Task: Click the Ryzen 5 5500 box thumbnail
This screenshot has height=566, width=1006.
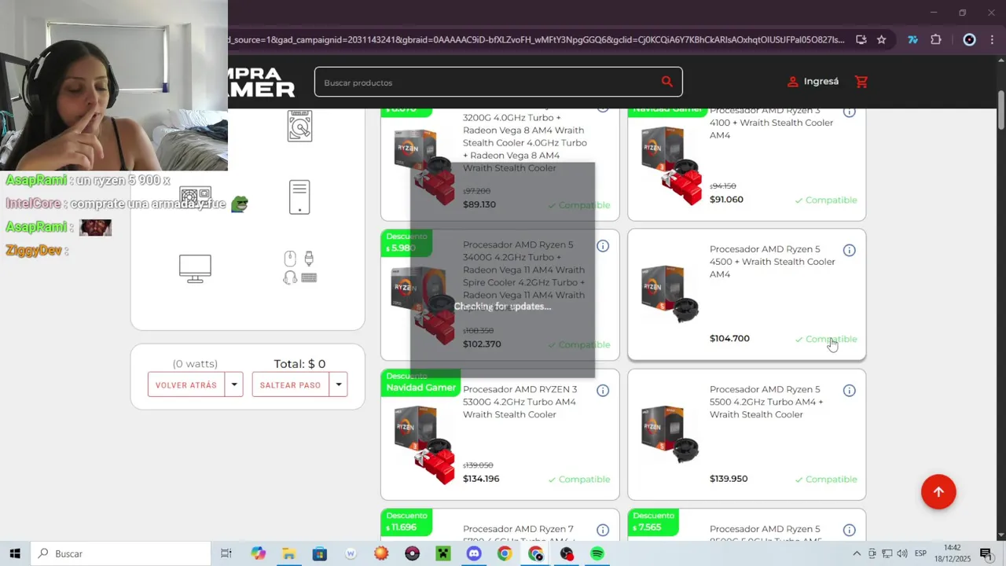Action: tap(670, 434)
